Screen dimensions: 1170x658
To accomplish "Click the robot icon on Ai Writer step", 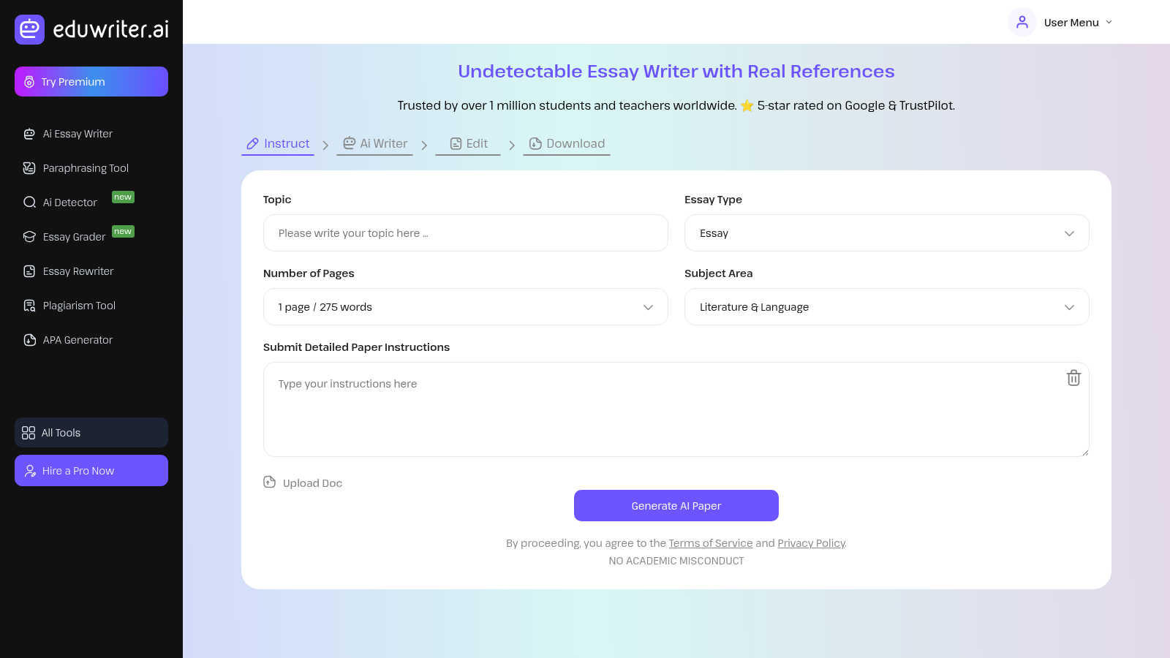I will 349,143.
